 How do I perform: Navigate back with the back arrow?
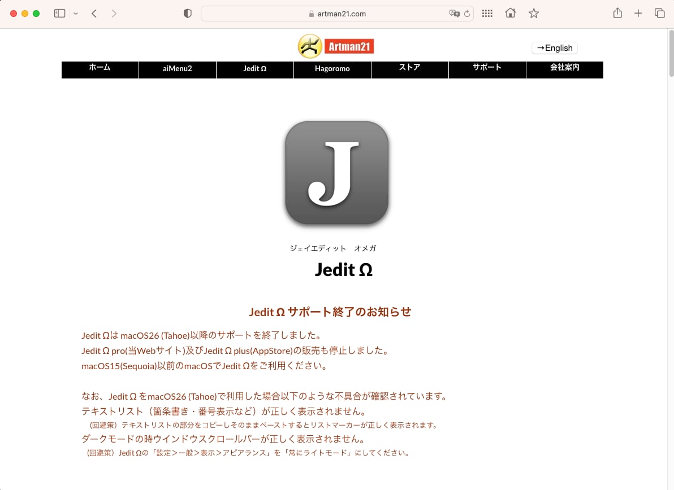(x=94, y=12)
